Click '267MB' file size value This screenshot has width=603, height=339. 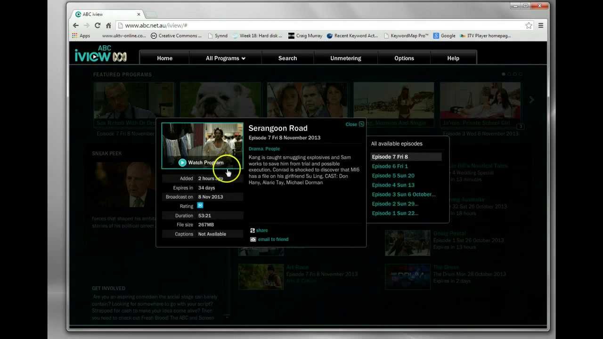coord(206,225)
